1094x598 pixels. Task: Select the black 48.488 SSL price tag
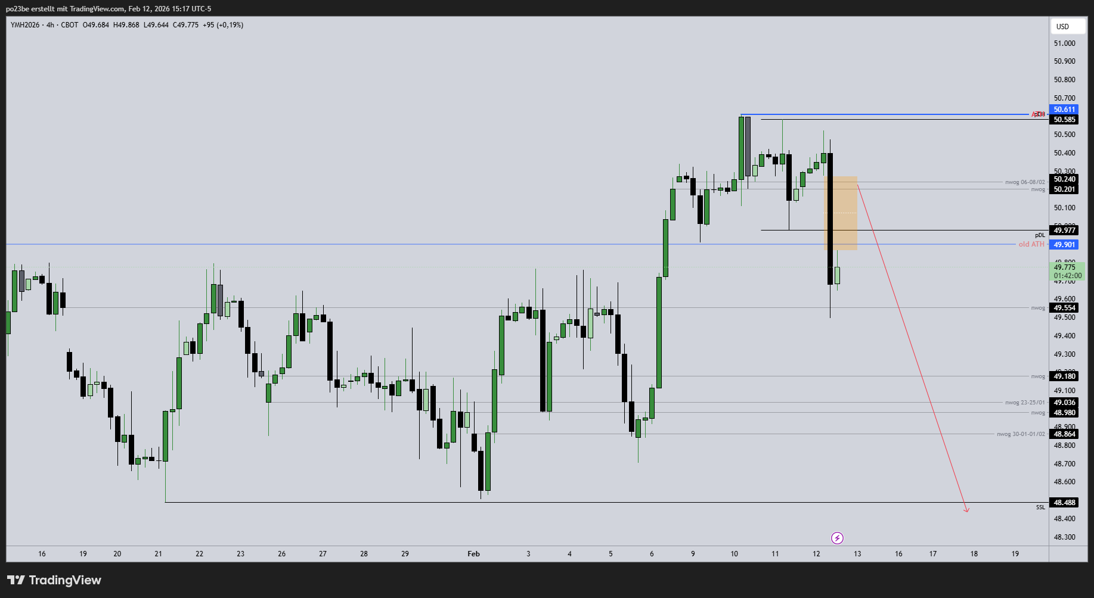[x=1064, y=503]
